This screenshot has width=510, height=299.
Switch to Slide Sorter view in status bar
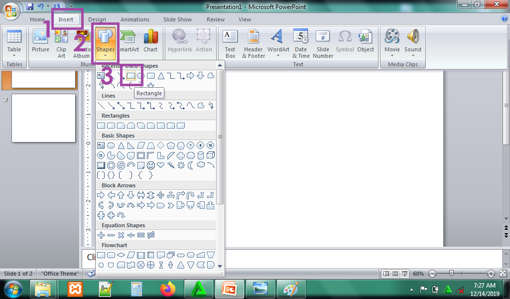tap(394, 274)
